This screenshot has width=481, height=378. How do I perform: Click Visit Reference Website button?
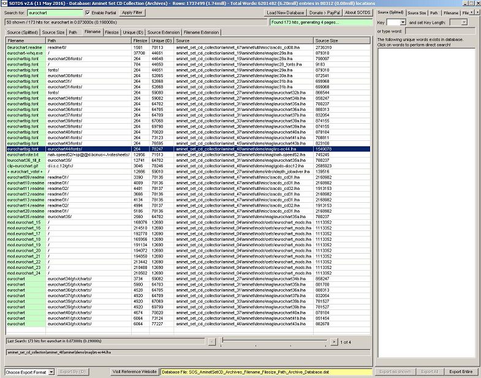point(135,372)
